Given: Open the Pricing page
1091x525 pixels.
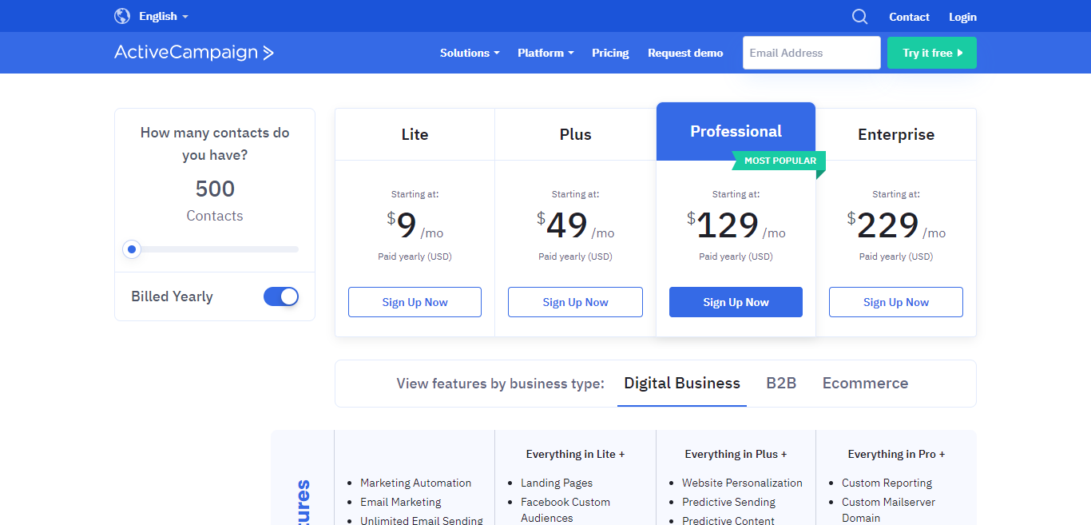Looking at the screenshot, I should (610, 53).
